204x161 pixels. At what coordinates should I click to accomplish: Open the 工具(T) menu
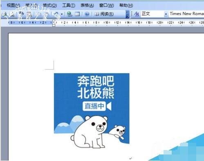pyautogui.click(x=69, y=5)
